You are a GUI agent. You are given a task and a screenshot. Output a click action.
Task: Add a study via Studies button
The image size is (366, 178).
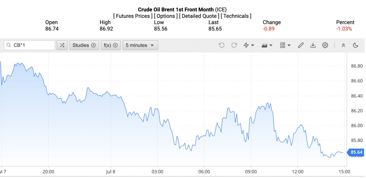point(84,45)
